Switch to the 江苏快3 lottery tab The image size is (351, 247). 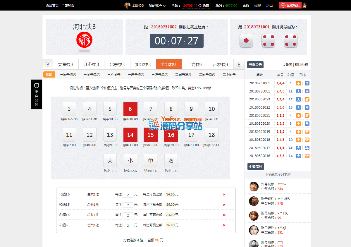tap(91, 64)
